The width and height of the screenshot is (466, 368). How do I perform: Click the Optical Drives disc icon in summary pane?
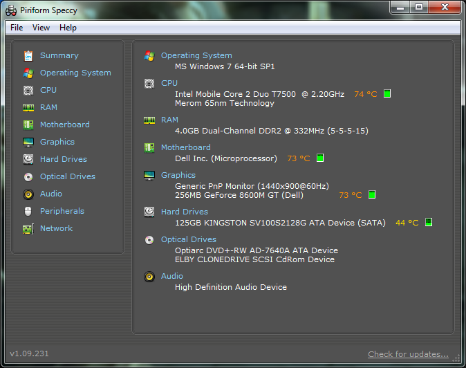149,240
